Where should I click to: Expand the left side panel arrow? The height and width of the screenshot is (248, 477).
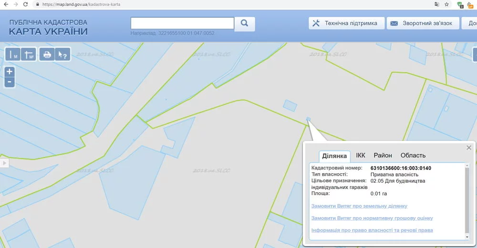(x=4, y=163)
